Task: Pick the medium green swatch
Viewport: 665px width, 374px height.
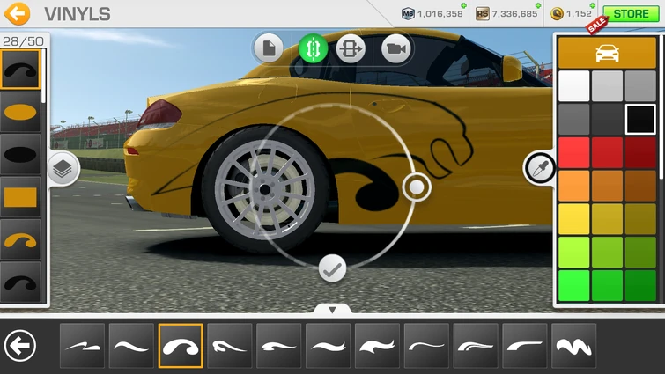Action: click(608, 286)
